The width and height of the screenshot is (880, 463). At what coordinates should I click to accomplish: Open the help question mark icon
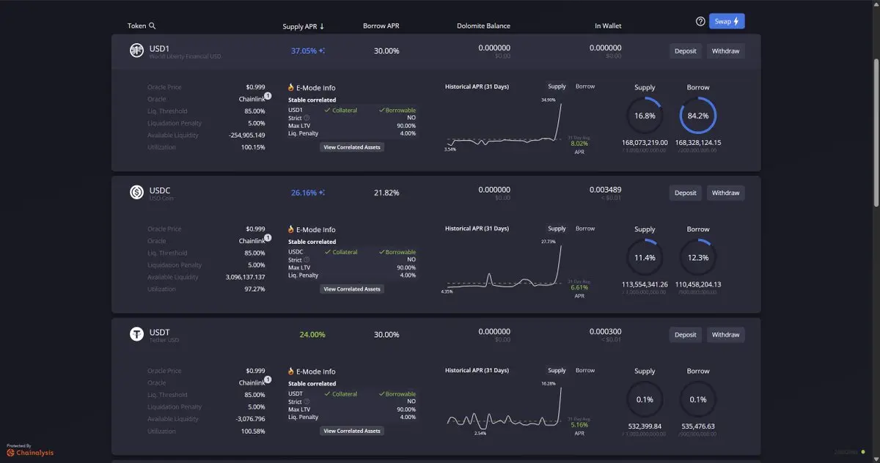pyautogui.click(x=700, y=22)
